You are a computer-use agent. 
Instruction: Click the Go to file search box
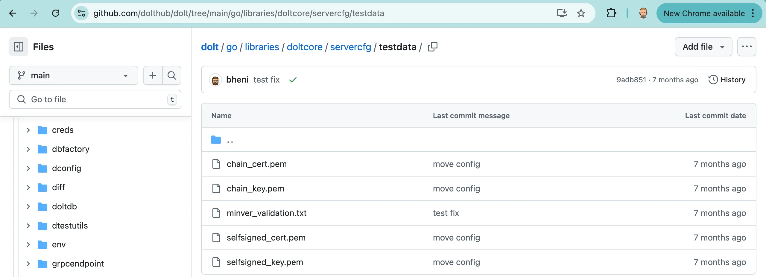pyautogui.click(x=95, y=99)
